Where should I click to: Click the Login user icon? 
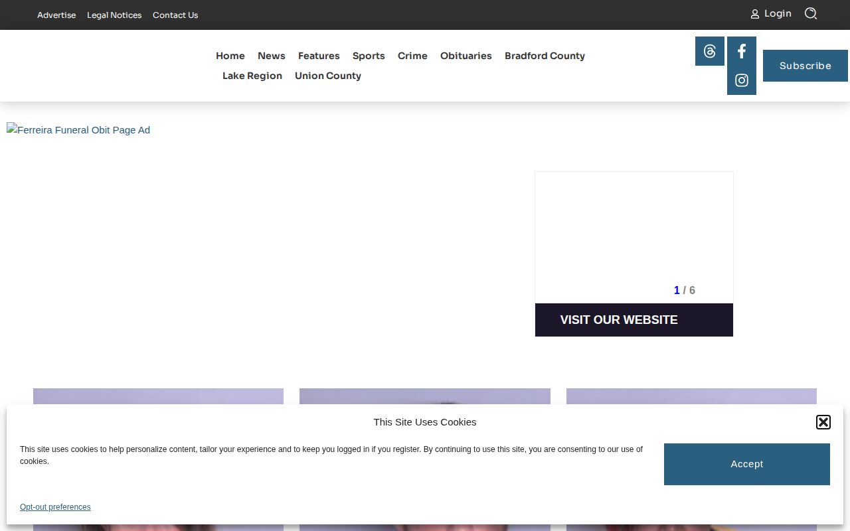point(755,14)
